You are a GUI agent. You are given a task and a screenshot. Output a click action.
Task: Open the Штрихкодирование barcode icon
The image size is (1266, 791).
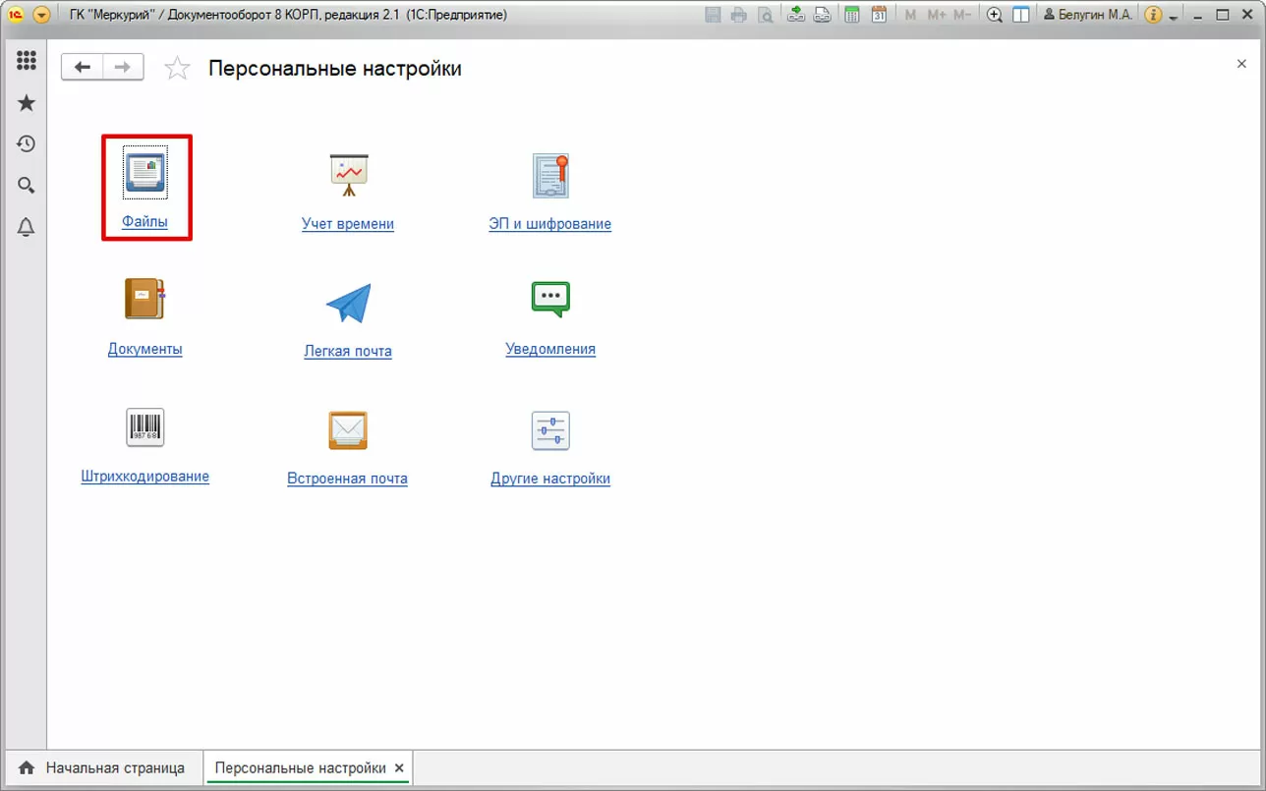(145, 427)
